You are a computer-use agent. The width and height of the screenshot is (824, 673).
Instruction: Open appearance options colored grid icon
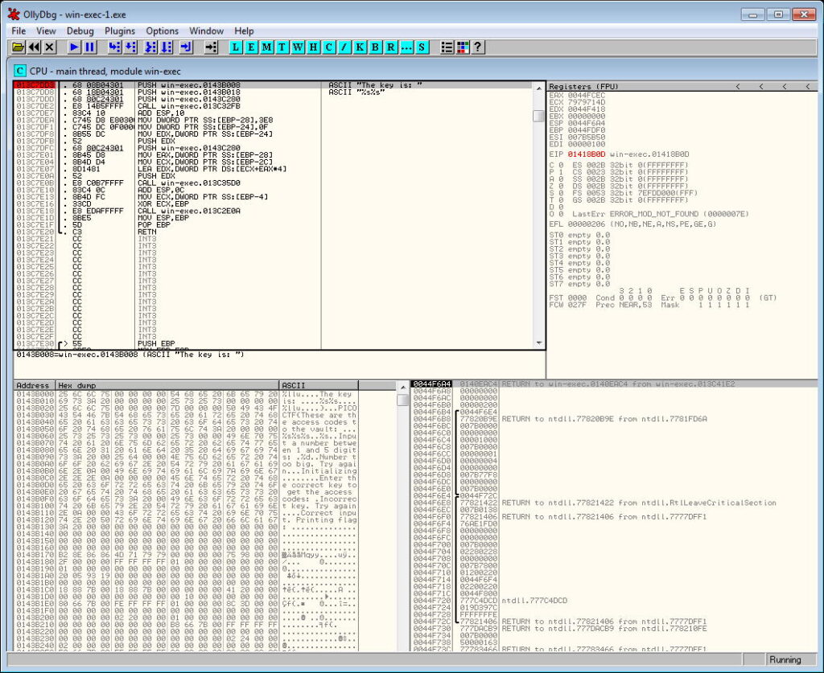click(463, 47)
